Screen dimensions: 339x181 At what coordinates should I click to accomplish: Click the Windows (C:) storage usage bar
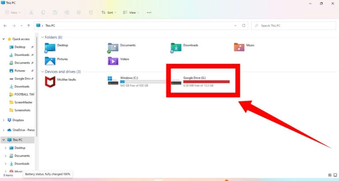(143, 82)
